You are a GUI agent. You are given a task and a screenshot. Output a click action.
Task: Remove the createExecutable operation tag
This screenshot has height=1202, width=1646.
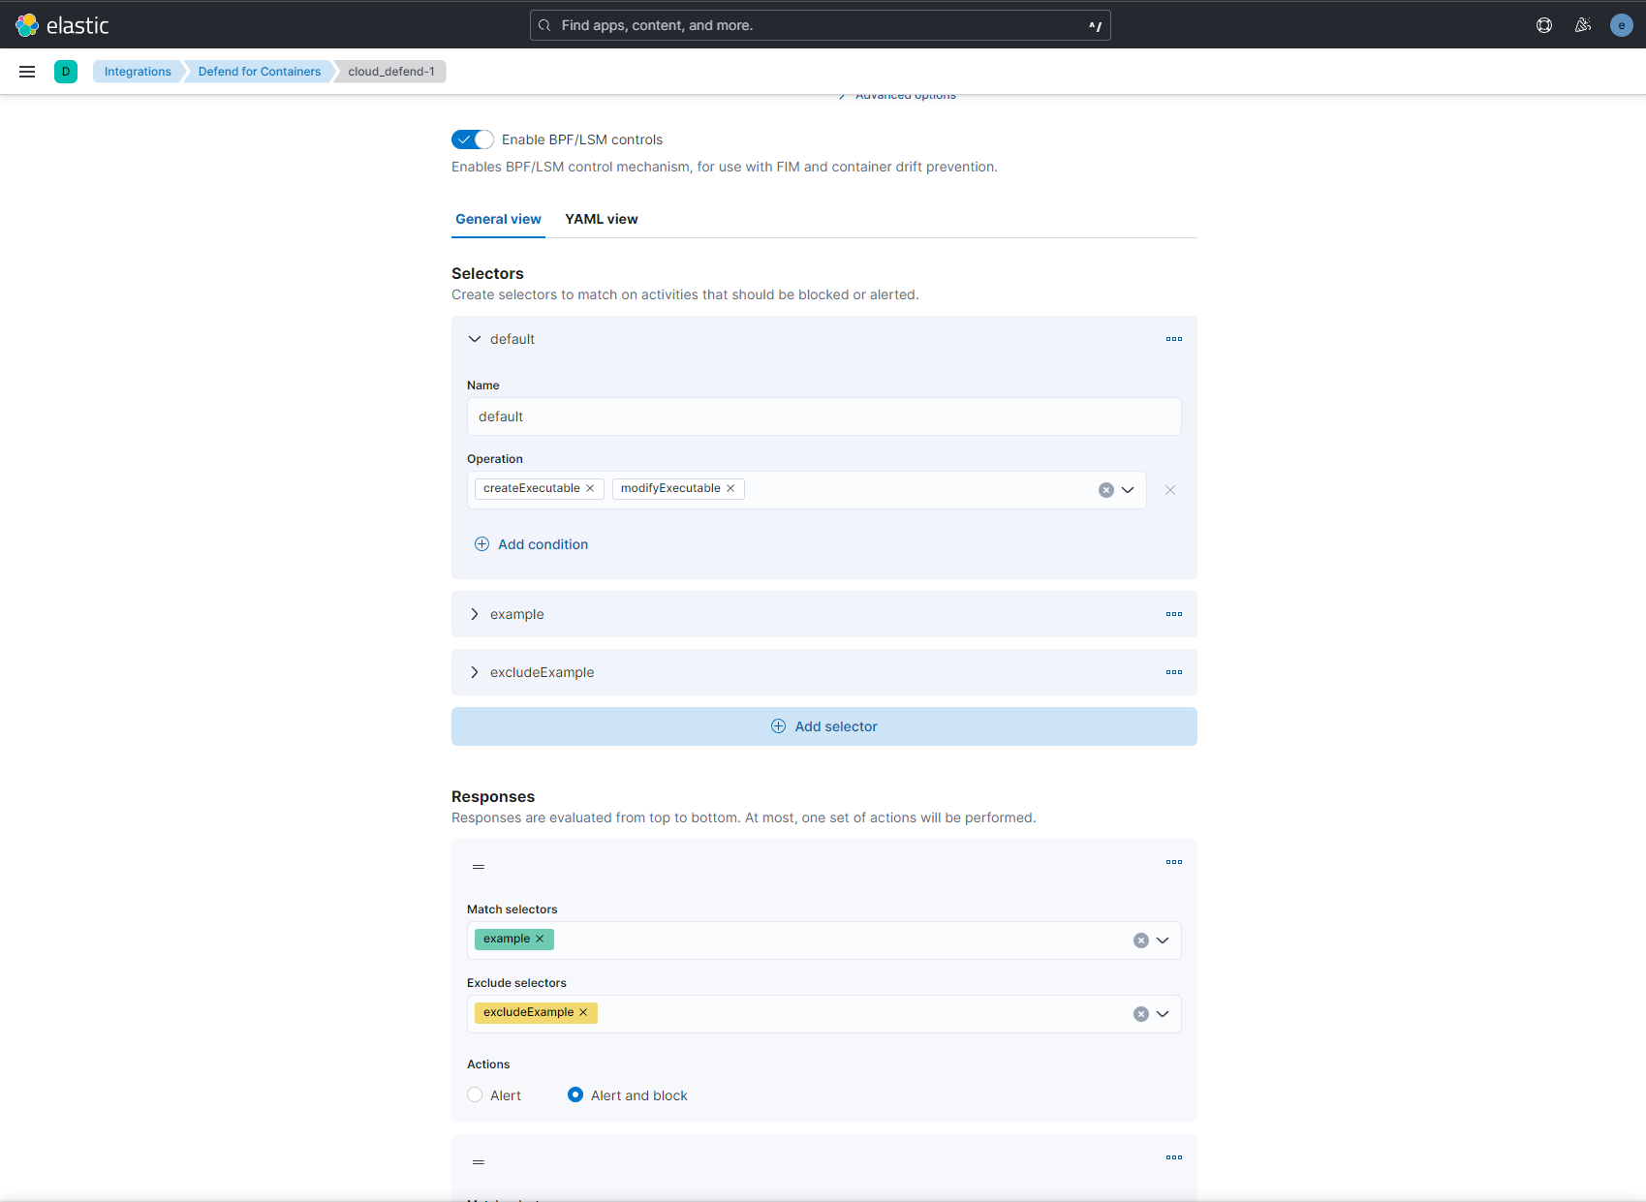tap(590, 488)
